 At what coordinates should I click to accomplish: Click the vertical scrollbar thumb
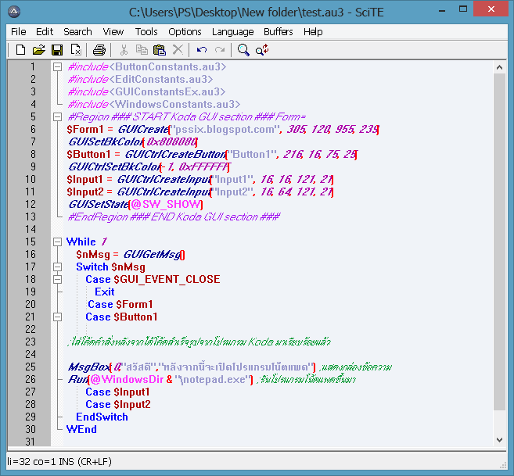click(499, 242)
